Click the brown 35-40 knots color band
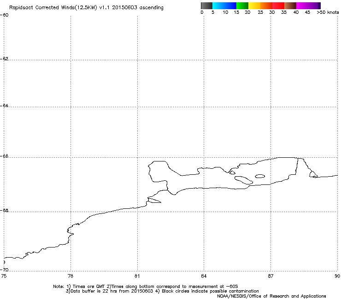The width and height of the screenshot is (341, 299). [290, 6]
